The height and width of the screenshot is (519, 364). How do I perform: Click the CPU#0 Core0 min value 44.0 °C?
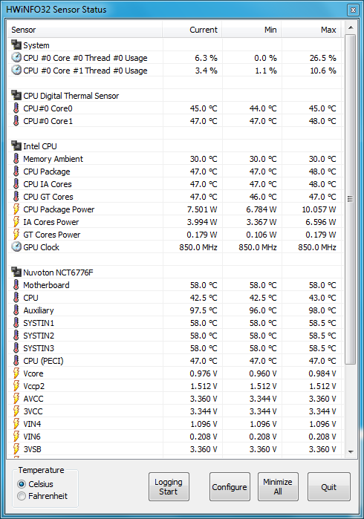coord(263,108)
